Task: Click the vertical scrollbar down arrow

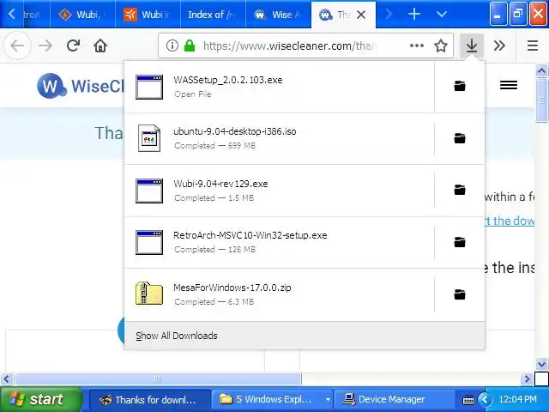Action: coord(541,364)
